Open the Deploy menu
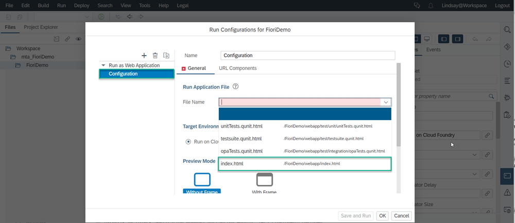515x223 pixels. tap(82, 6)
